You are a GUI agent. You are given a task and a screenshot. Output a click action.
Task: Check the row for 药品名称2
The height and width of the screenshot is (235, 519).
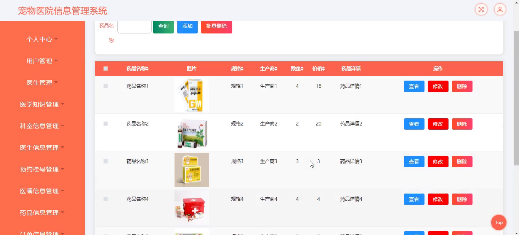(x=106, y=124)
